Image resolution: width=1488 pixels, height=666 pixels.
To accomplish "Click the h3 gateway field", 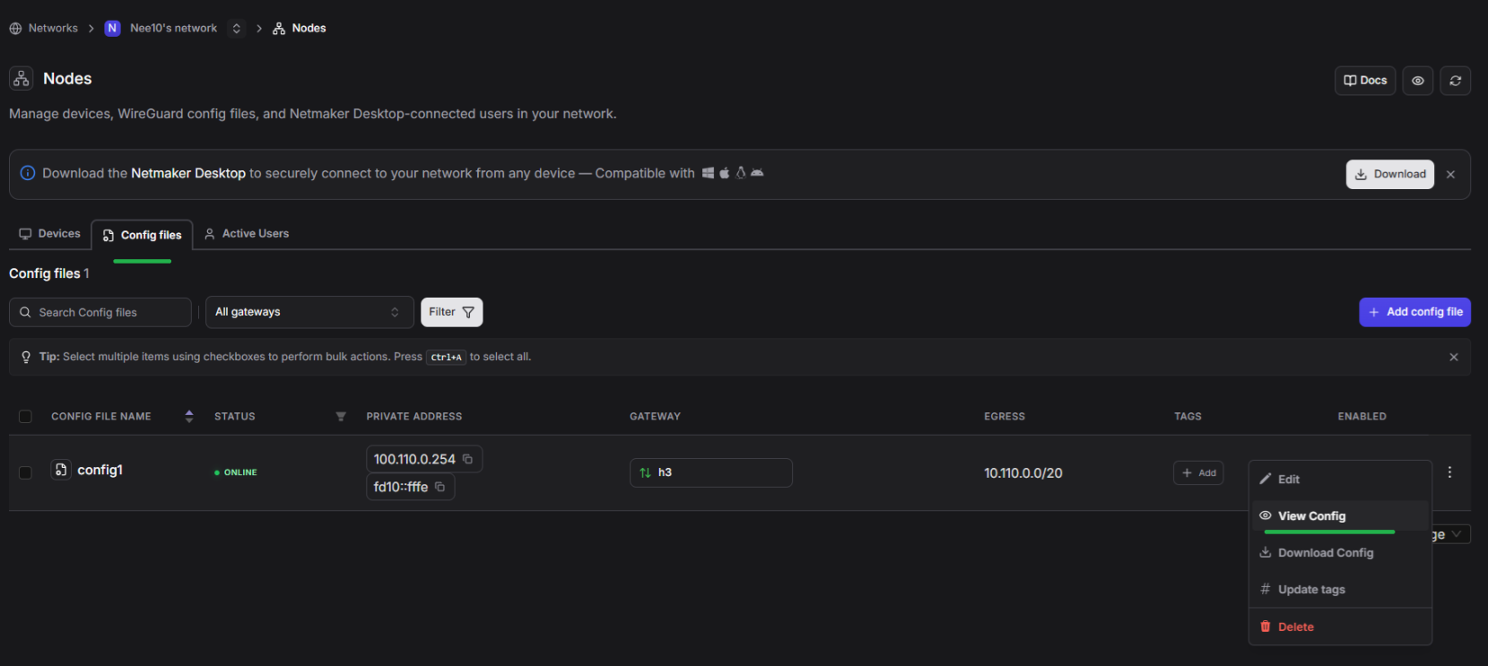I will point(711,472).
